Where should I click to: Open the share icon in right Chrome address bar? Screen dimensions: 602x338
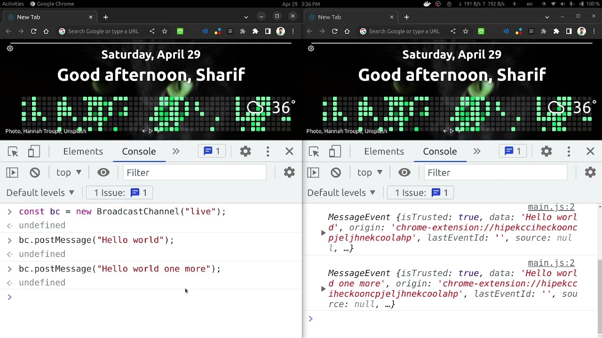tap(453, 31)
